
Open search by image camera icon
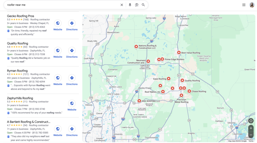137,5
